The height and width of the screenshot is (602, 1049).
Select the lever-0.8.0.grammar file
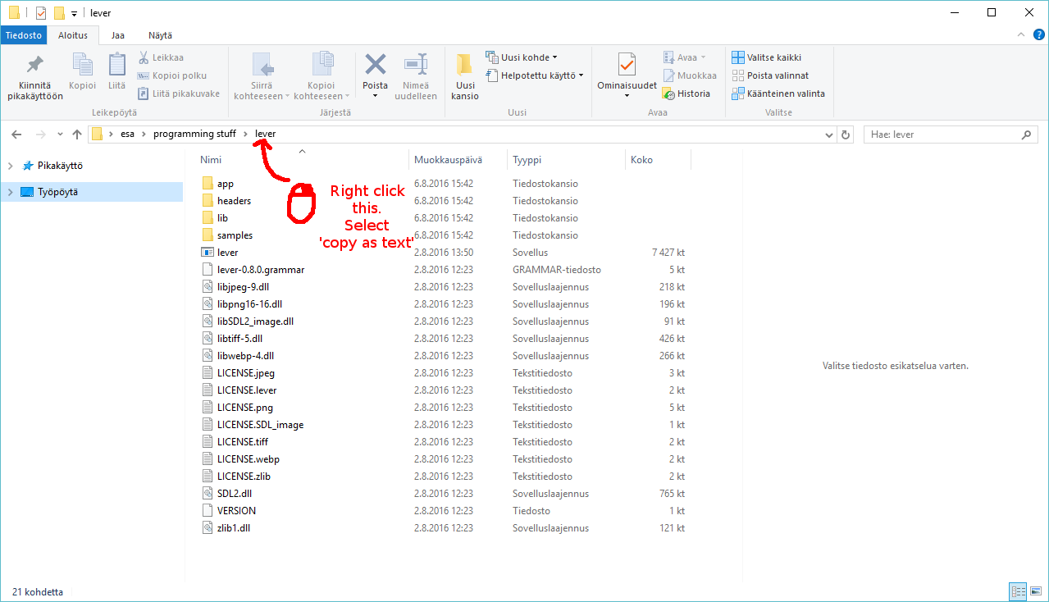[260, 270]
